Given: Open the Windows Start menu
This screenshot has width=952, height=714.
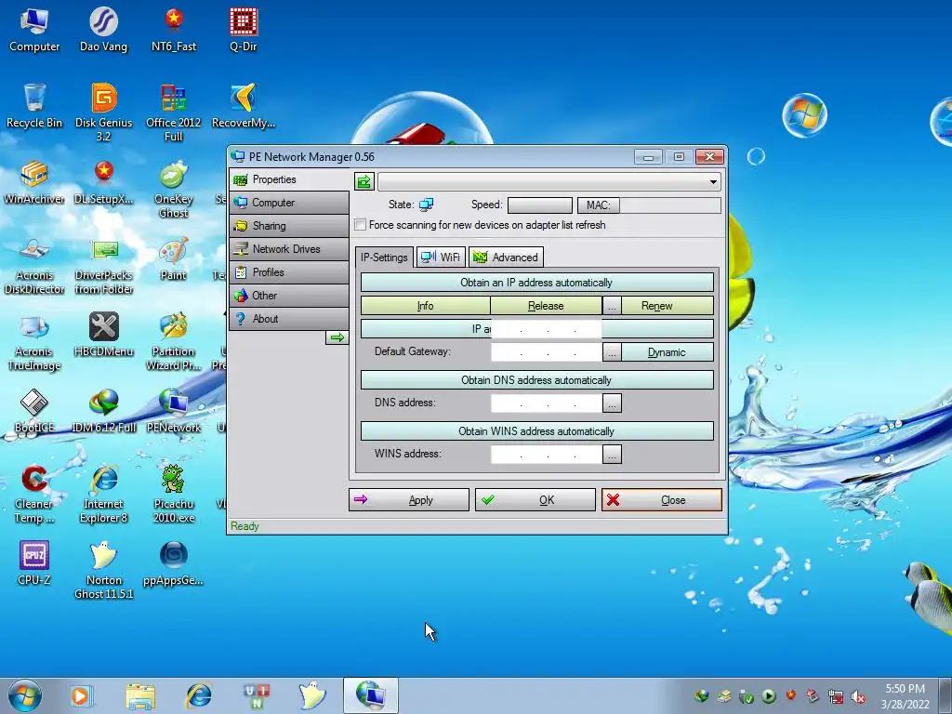Looking at the screenshot, I should pos(25,695).
